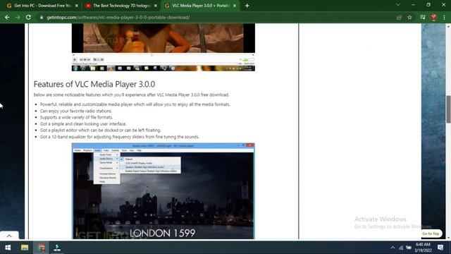This screenshot has width=451, height=254.
Task: Open Chrome's three-dot menu
Action: click(445, 17)
